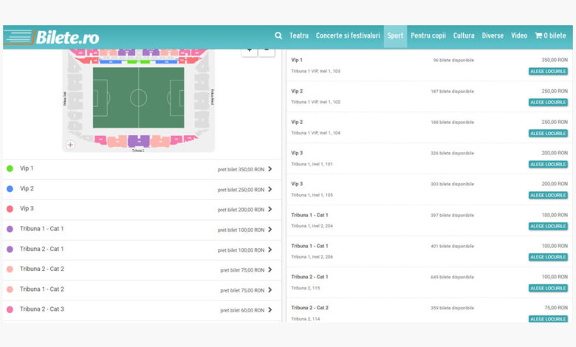Go to Concerte si festivaluri section
This screenshot has width=576, height=347.
[348, 35]
